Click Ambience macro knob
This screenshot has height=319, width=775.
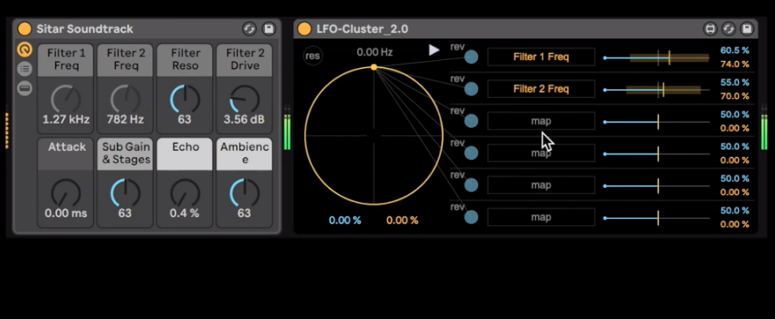click(244, 193)
